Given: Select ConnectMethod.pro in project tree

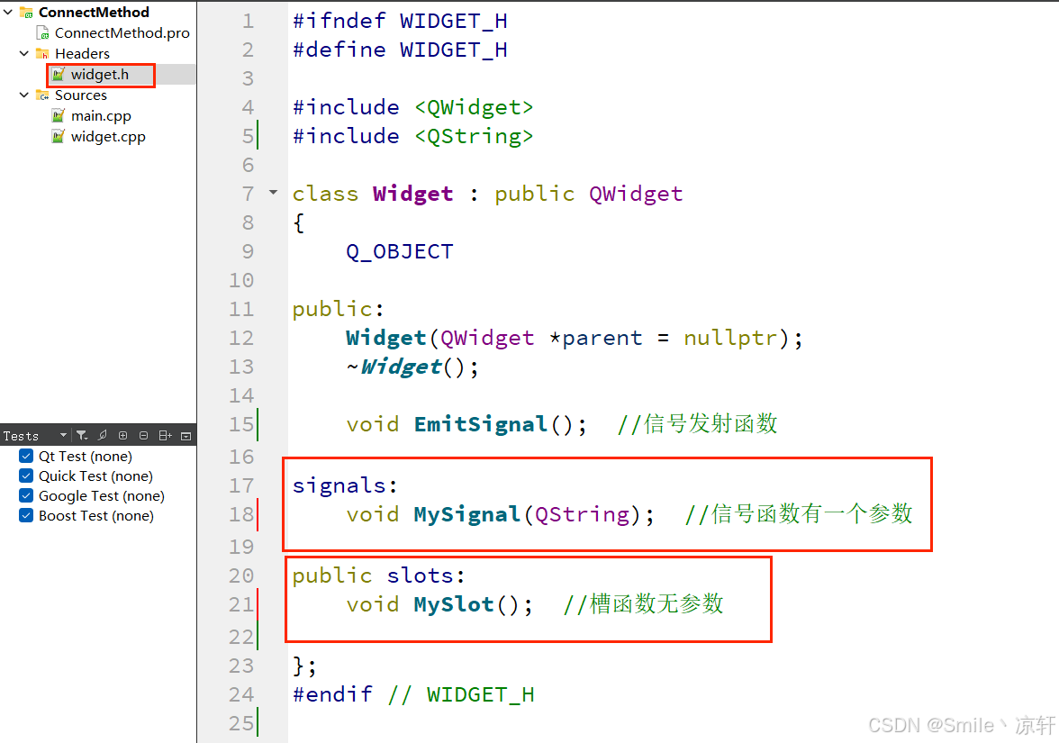Looking at the screenshot, I should click(x=122, y=33).
